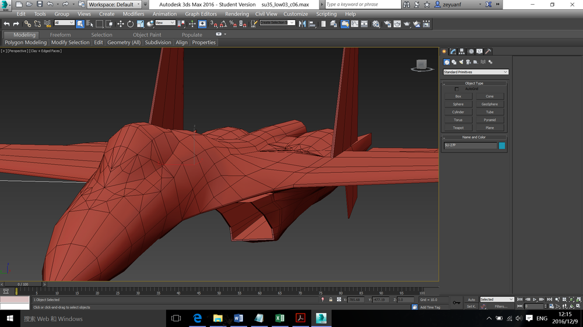Viewport: 583px width, 327px height.
Task: Click the ViewCube in the viewport
Action: tap(422, 65)
